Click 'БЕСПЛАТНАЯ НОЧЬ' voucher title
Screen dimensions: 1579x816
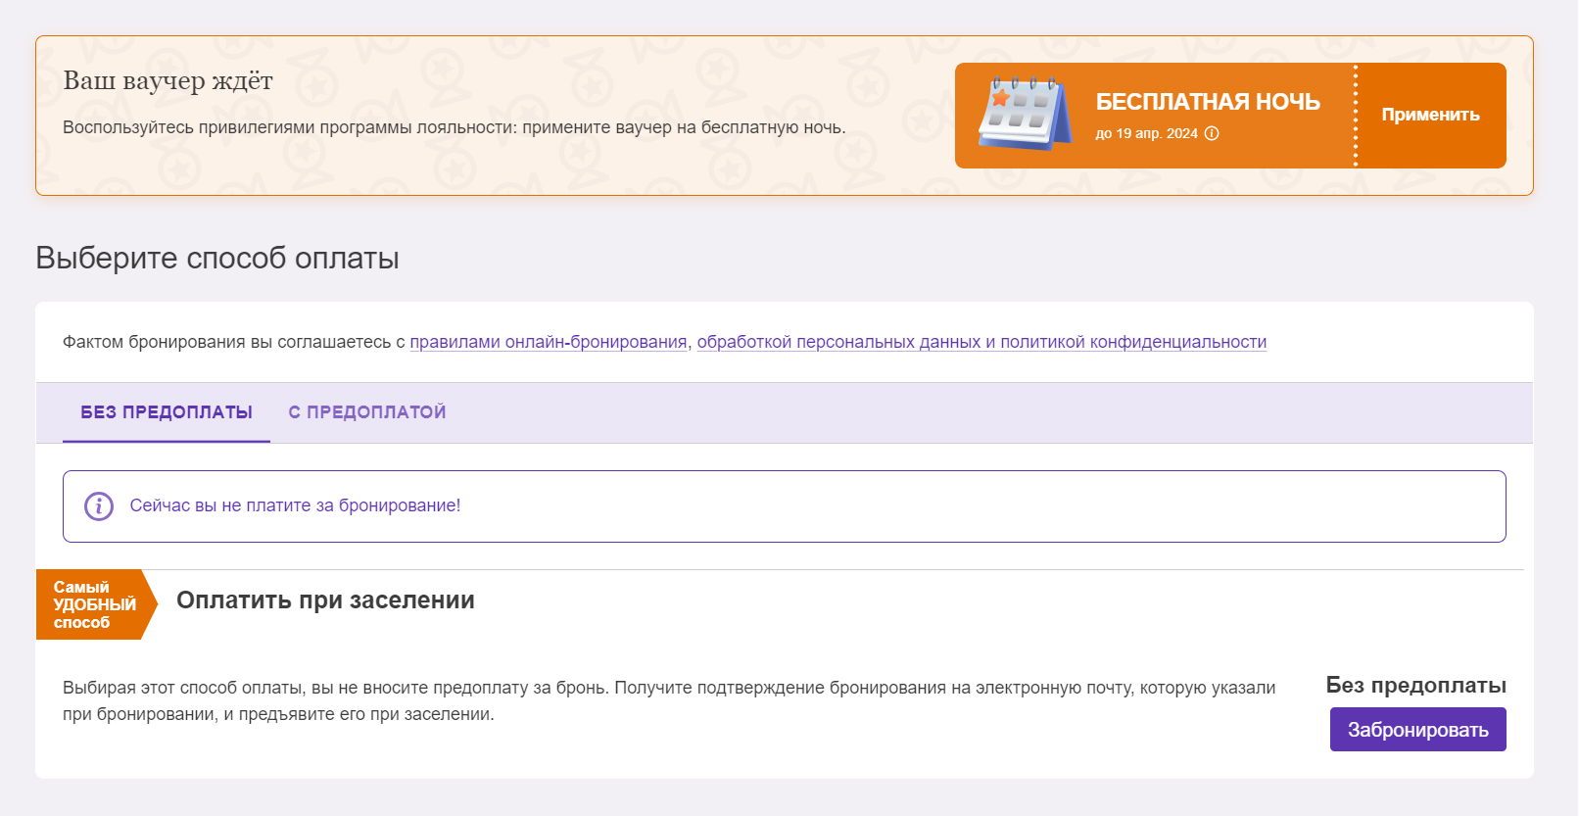point(1208,102)
